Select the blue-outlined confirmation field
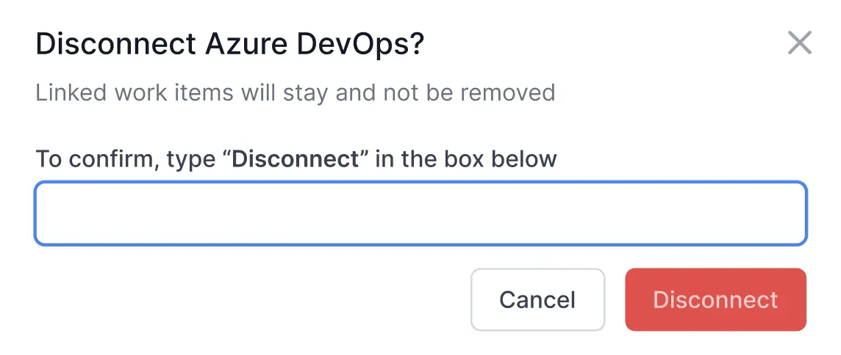 (x=420, y=213)
